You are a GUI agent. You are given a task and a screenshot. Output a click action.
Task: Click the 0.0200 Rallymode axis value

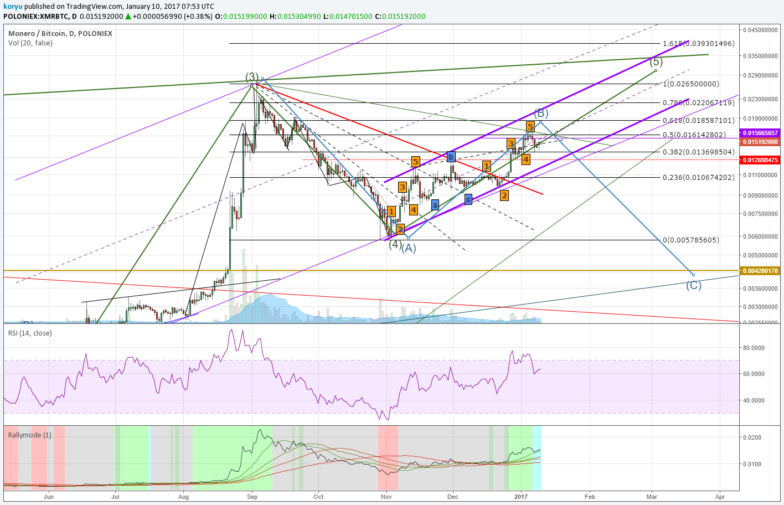tap(752, 437)
